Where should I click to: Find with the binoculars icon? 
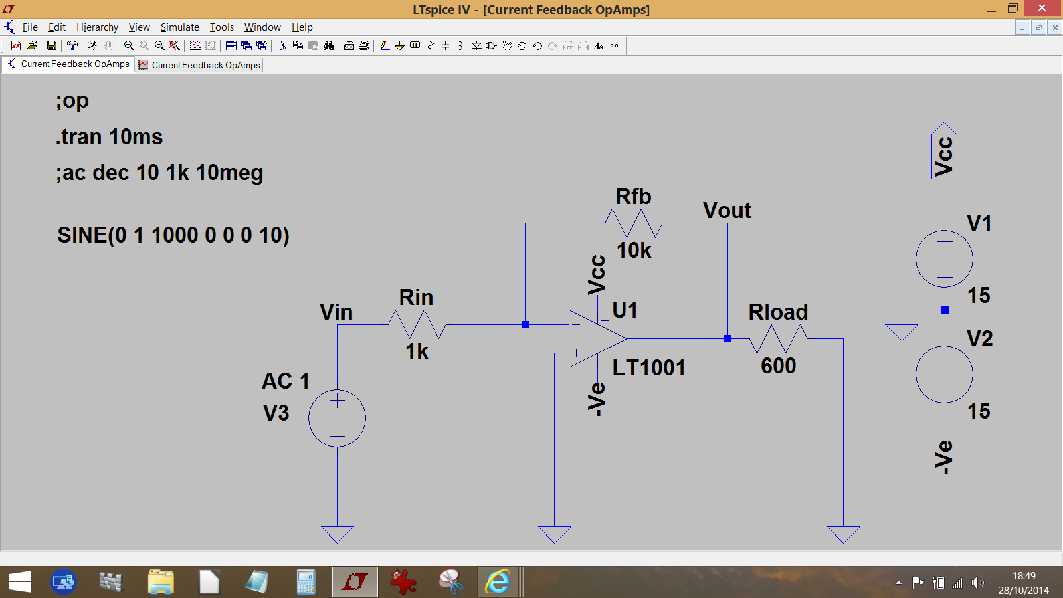(x=328, y=46)
